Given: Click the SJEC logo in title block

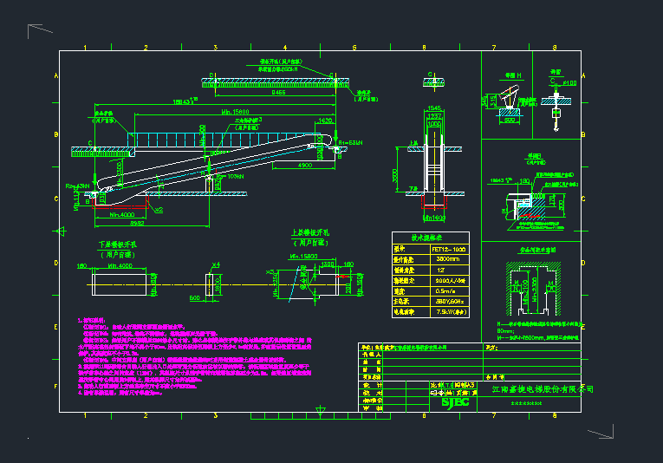Looking at the screenshot, I should pos(455,401).
